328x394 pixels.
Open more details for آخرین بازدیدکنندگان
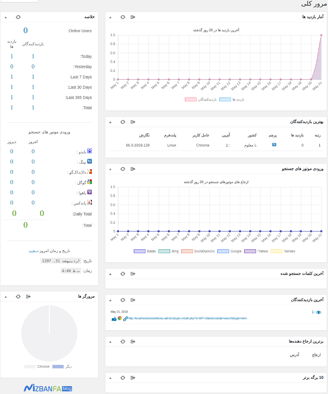pyautogui.click(x=133, y=300)
